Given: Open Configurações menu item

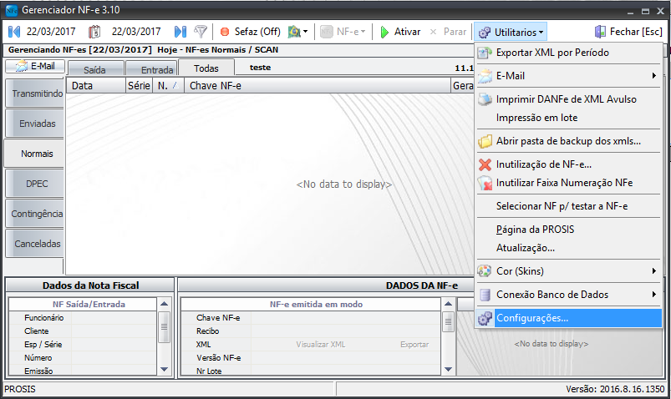Looking at the screenshot, I should [569, 318].
